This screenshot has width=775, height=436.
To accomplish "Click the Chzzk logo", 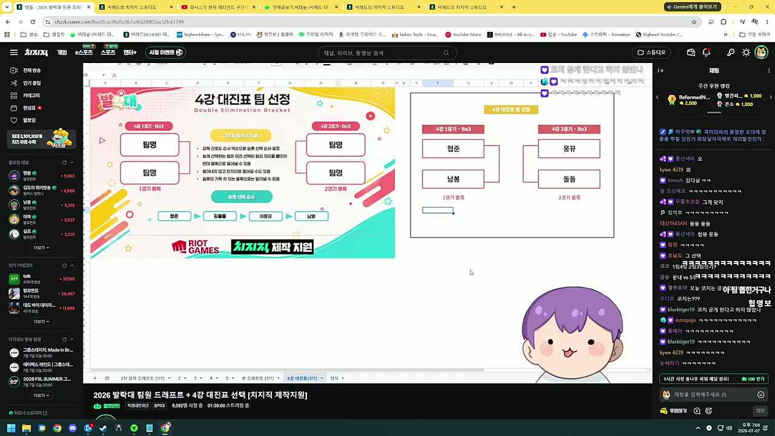I will (37, 53).
